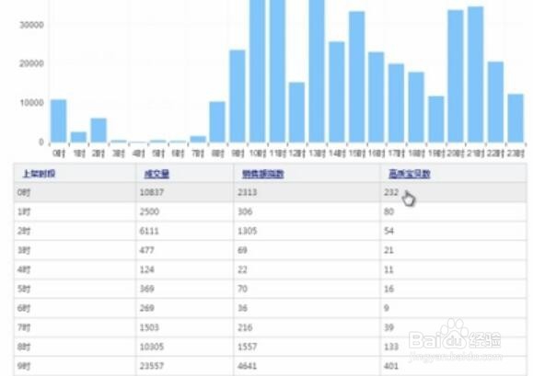
Task: Select the value 133 in the 8时 row
Action: pyautogui.click(x=391, y=347)
